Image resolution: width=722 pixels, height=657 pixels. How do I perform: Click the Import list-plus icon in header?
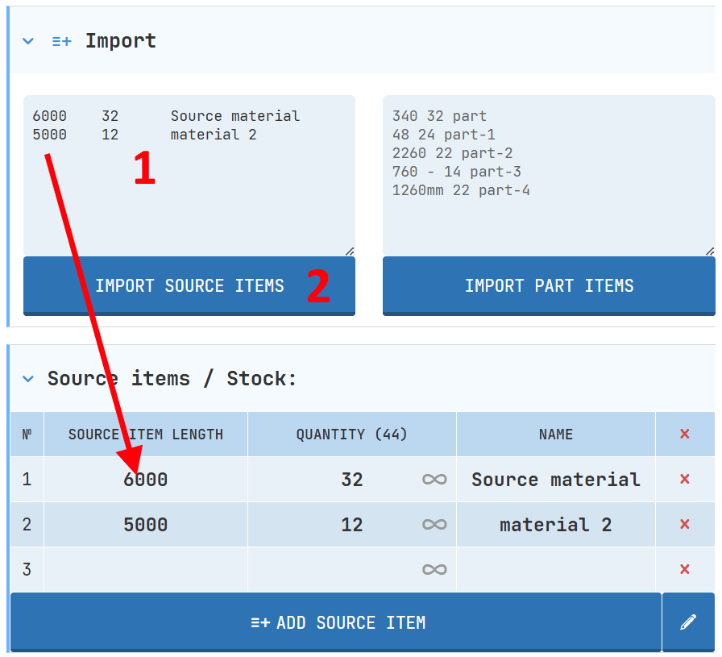[61, 41]
